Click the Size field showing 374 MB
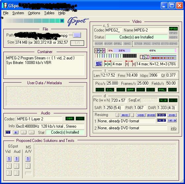This screenshot has width=185, height=184. pyautogui.click(x=41, y=42)
